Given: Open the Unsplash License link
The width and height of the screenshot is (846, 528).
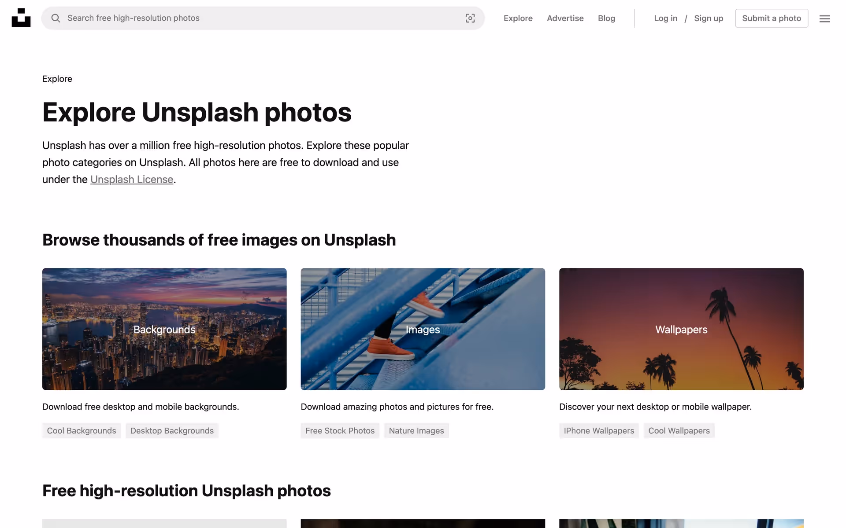Looking at the screenshot, I should tap(132, 180).
